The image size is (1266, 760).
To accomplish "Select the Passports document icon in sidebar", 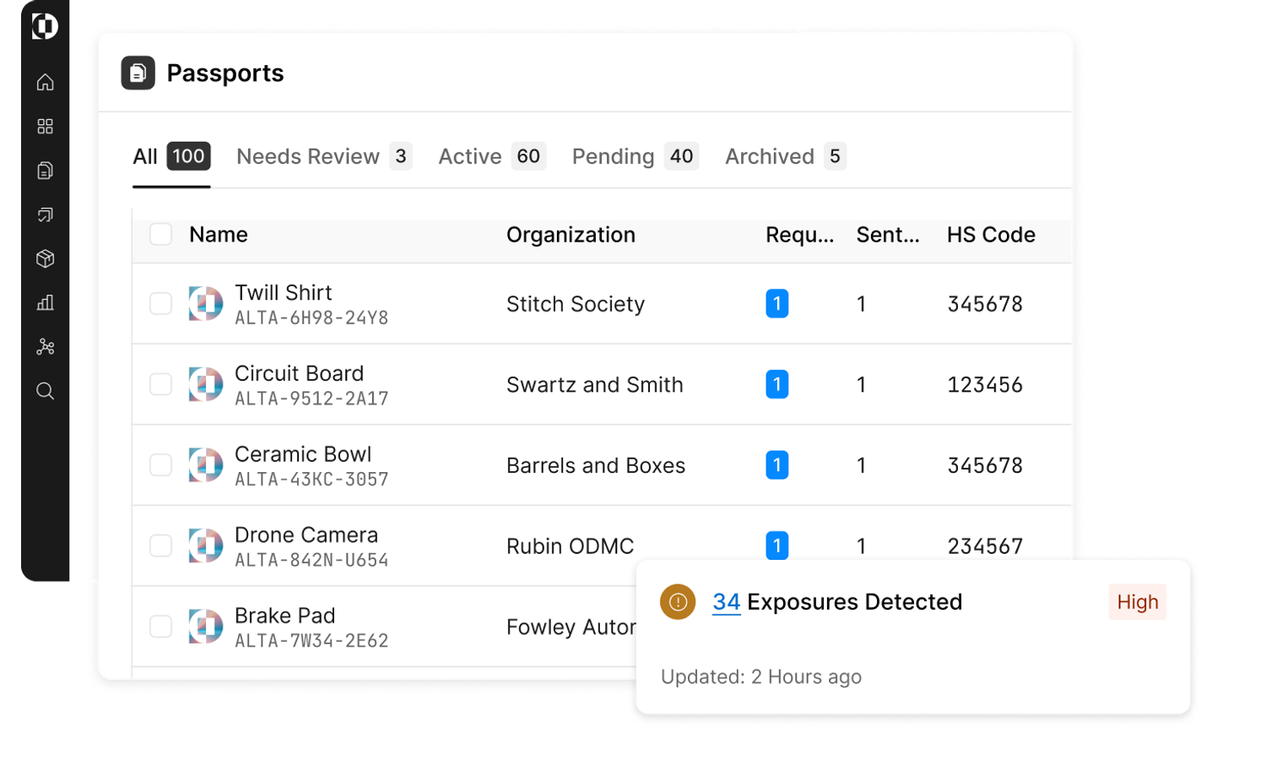I will [45, 170].
